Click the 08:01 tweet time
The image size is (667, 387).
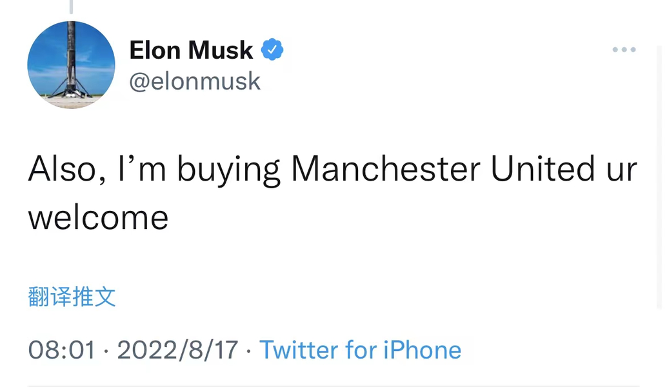click(61, 350)
